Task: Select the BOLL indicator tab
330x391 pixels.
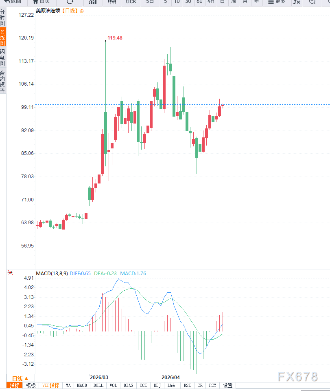Action: 98,385
